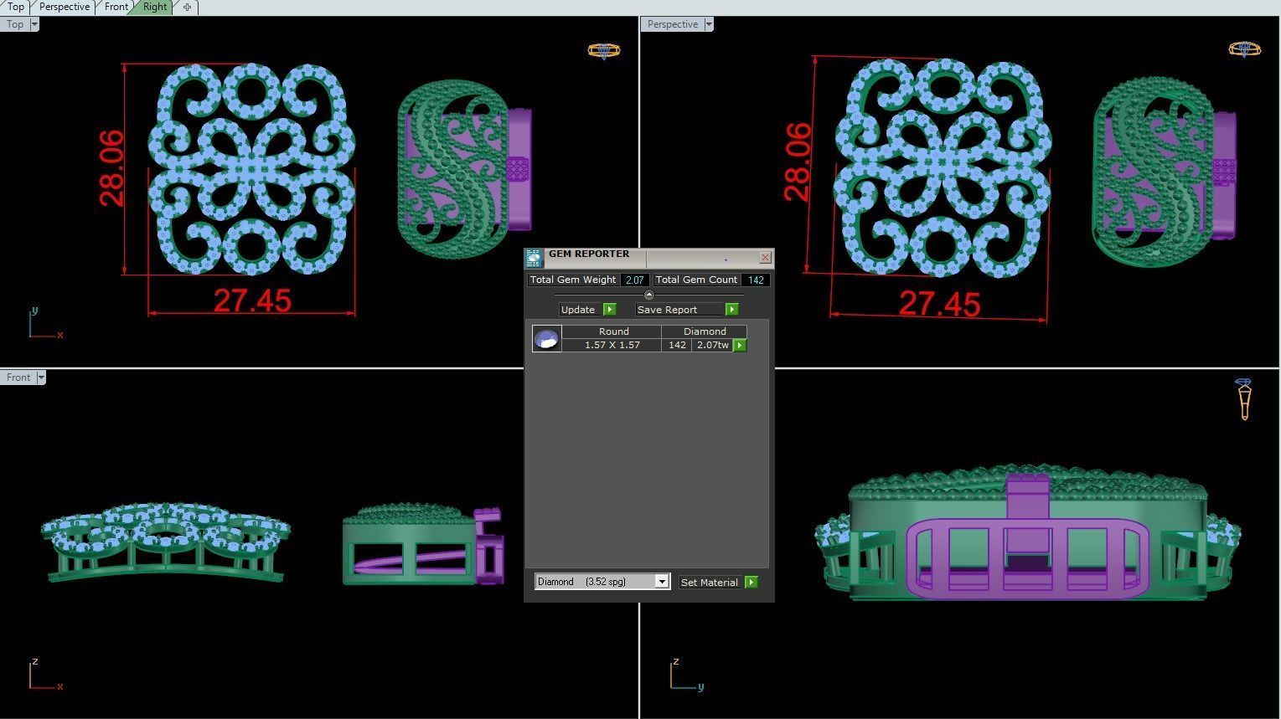This screenshot has width=1281, height=719.
Task: Click the 142 quantity cell in gem row
Action: 677,345
